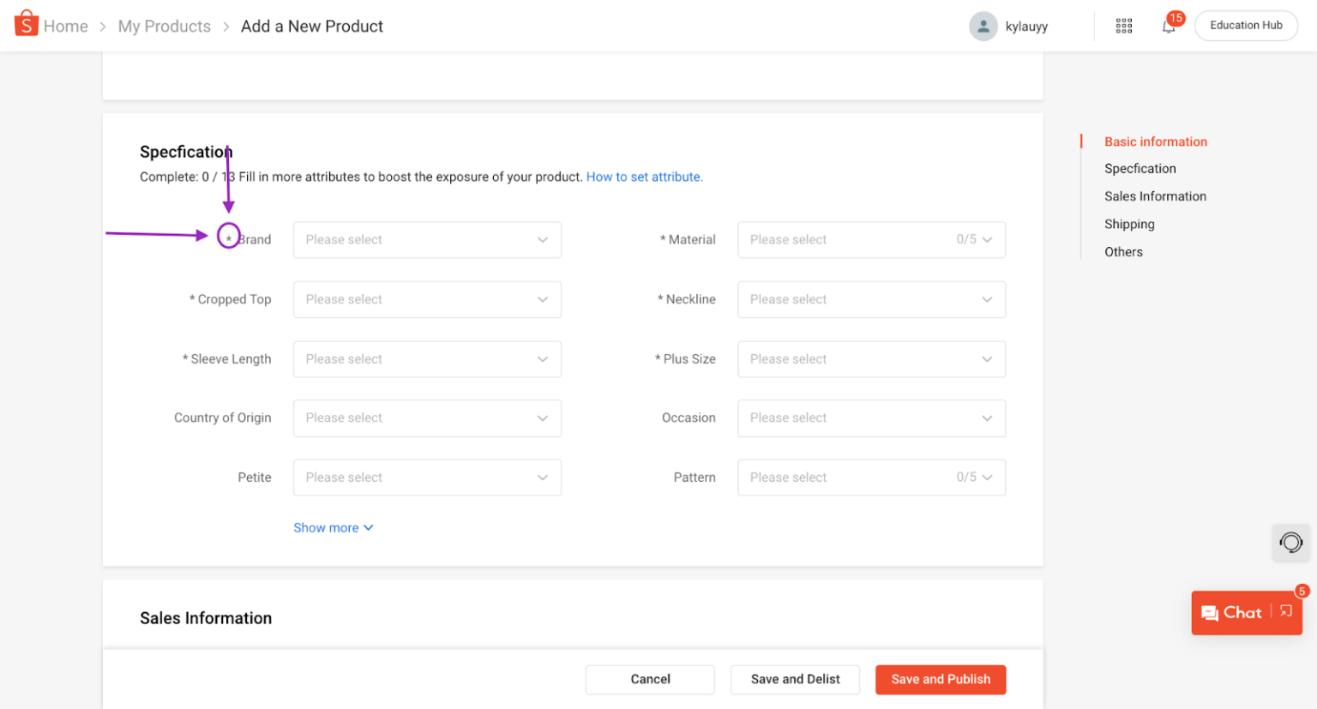
Task: Open the Education Hub
Action: pos(1246,25)
